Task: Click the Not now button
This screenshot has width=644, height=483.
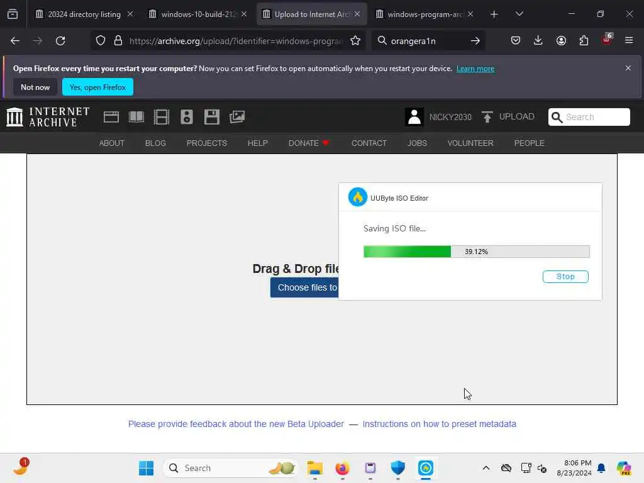Action: pos(35,87)
